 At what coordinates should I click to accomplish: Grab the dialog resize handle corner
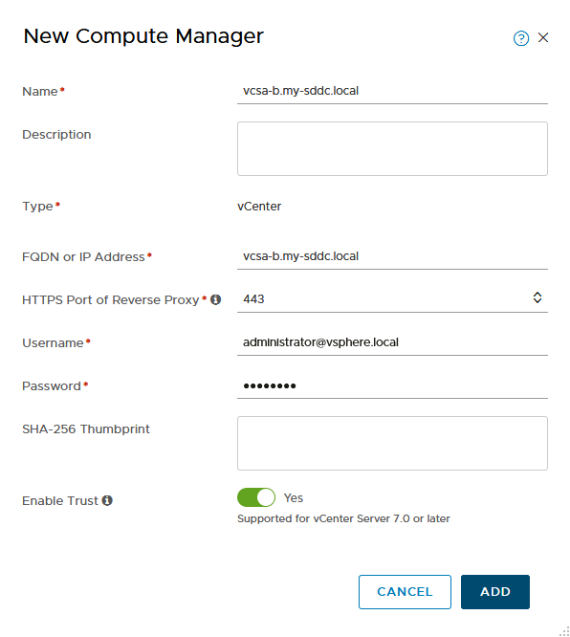click(x=564, y=631)
